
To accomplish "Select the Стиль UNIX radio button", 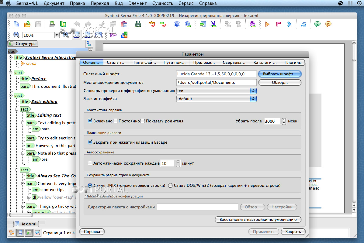I will (90, 185).
